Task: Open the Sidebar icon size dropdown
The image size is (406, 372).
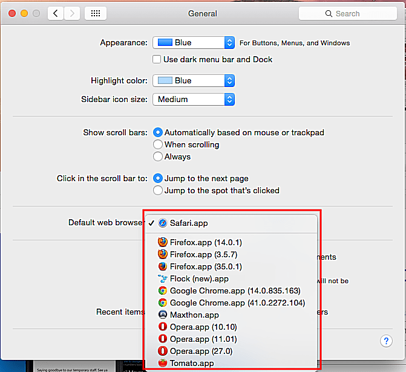Action: pyautogui.click(x=194, y=99)
